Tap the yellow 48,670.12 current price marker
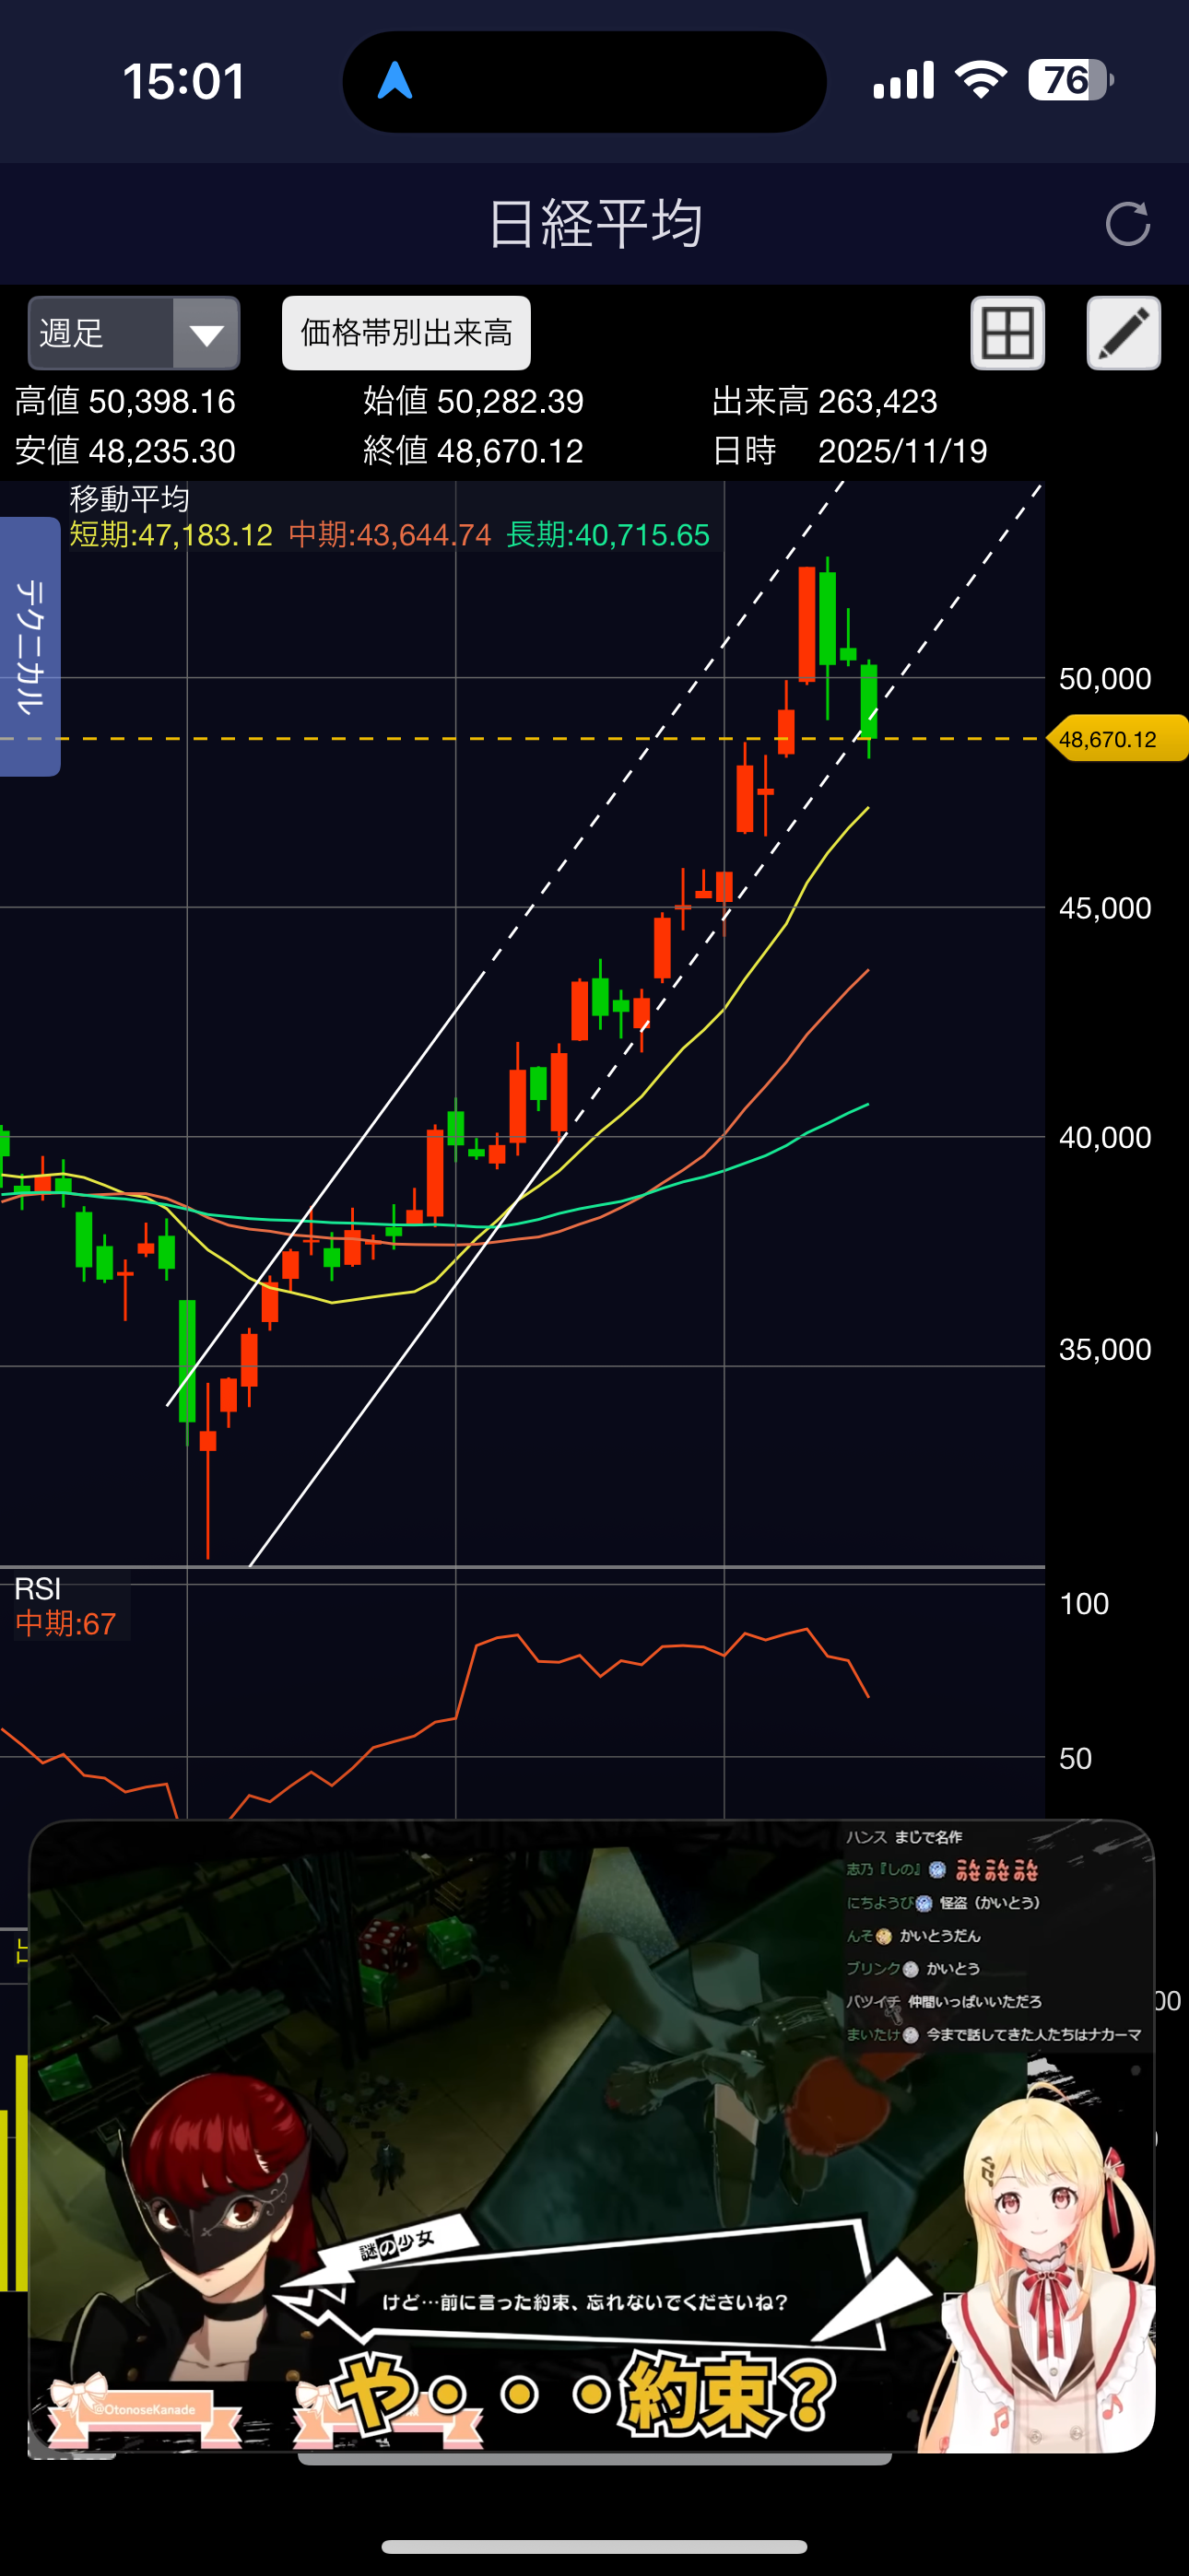Image resolution: width=1189 pixels, height=2576 pixels. (x=1114, y=739)
